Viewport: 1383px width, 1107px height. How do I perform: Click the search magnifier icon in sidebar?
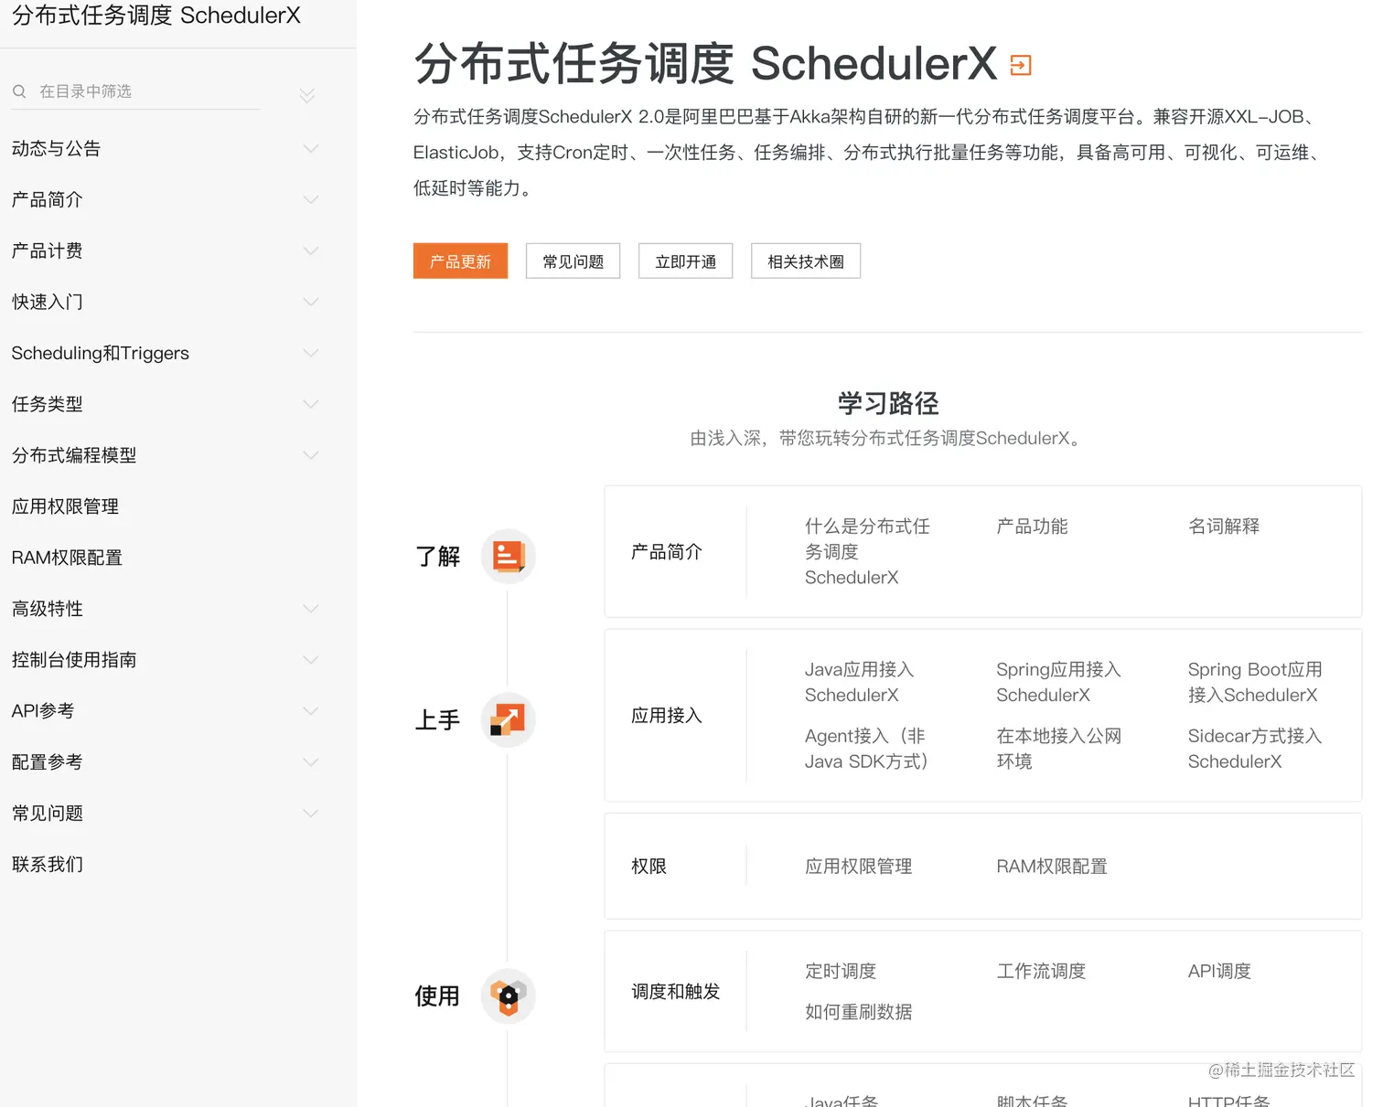tap(19, 91)
